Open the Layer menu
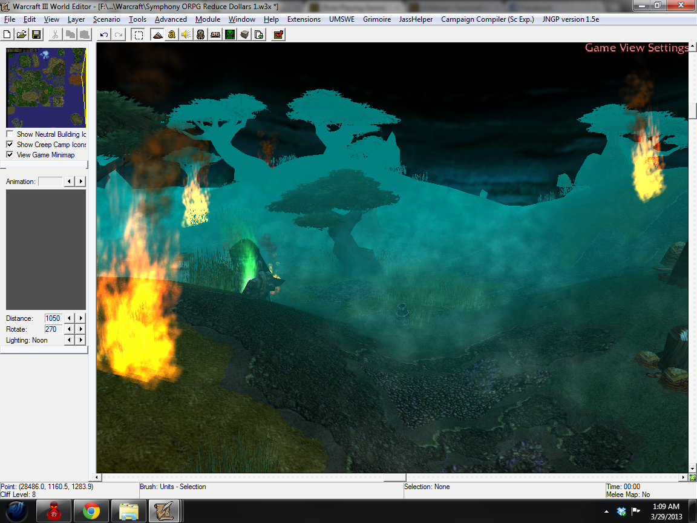Image resolution: width=697 pixels, height=523 pixels. click(x=76, y=19)
